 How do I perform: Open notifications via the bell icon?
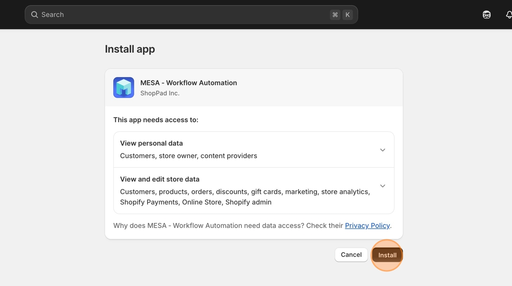tap(508, 15)
